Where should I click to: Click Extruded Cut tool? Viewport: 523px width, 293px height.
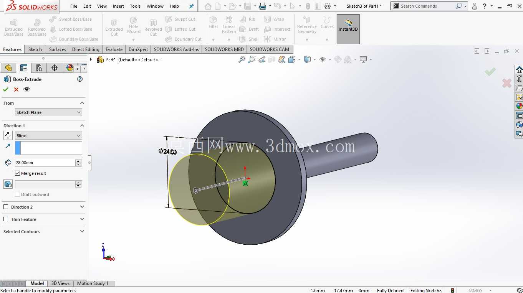point(114,27)
